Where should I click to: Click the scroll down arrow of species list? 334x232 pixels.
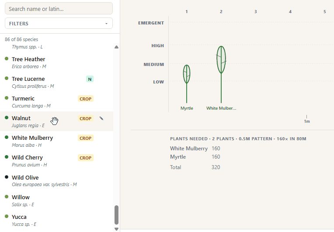pyautogui.click(x=116, y=229)
